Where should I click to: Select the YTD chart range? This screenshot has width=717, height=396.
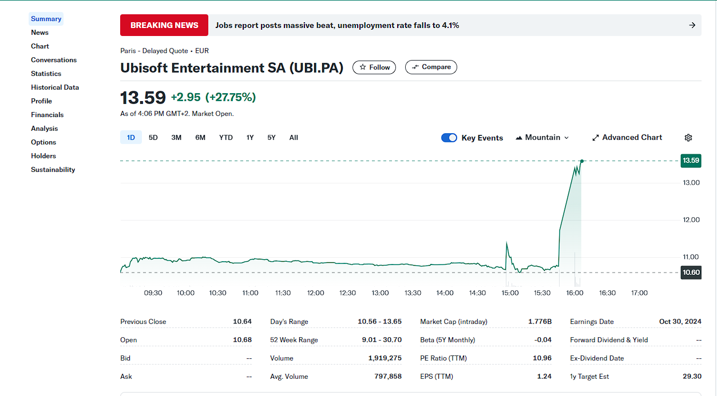[225, 138]
